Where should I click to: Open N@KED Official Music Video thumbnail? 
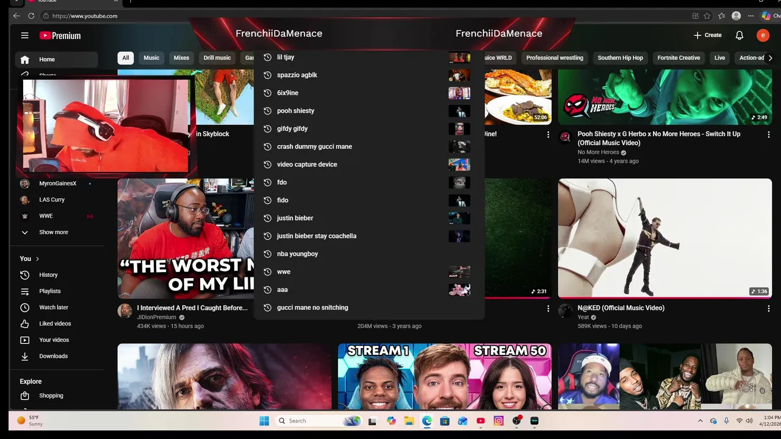pyautogui.click(x=664, y=238)
